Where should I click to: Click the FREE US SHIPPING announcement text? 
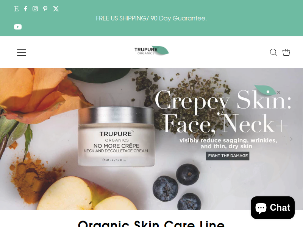pos(122,18)
